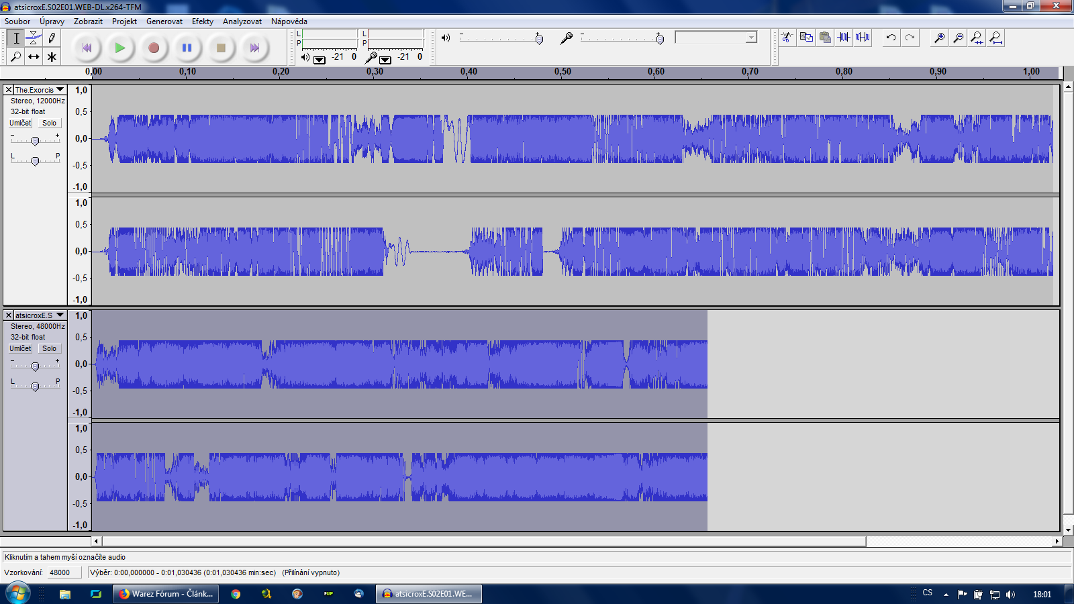
Task: Open the Generovat menu
Action: click(164, 21)
